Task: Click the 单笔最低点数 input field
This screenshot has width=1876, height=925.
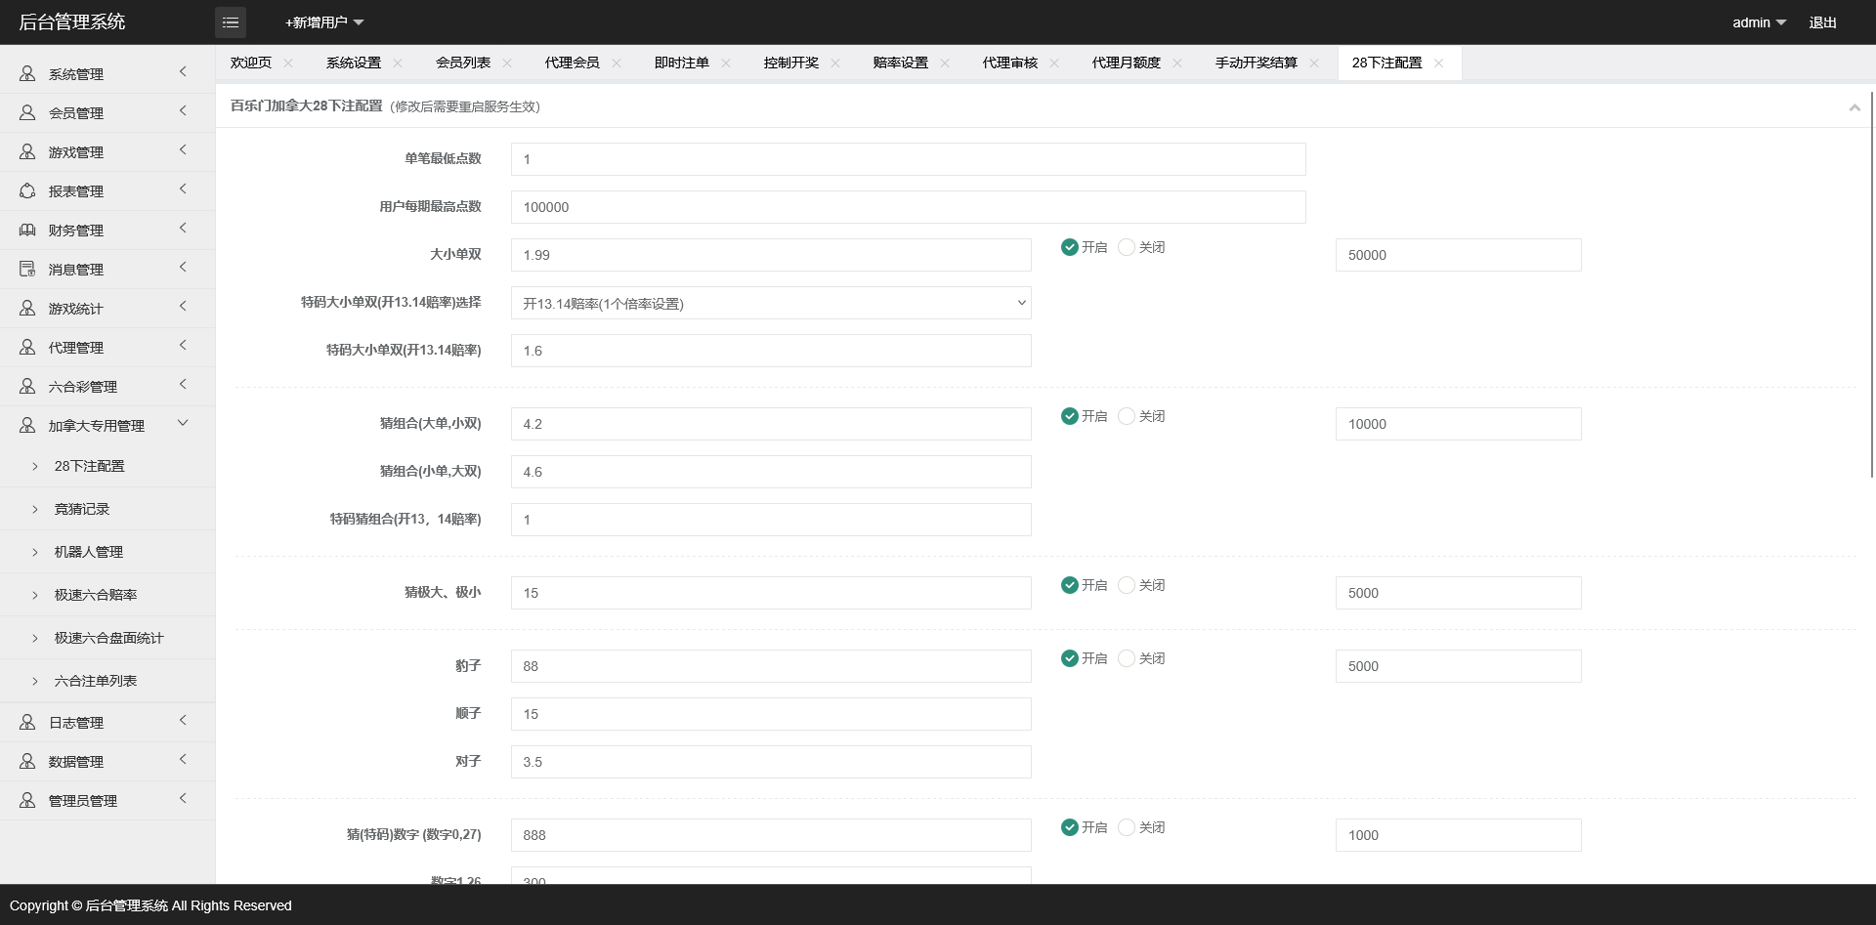Action: coord(908,160)
